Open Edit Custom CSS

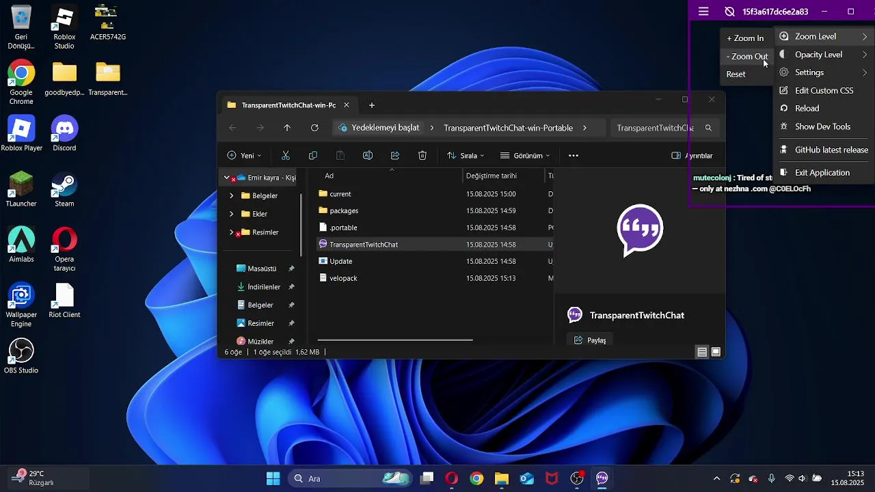[824, 90]
